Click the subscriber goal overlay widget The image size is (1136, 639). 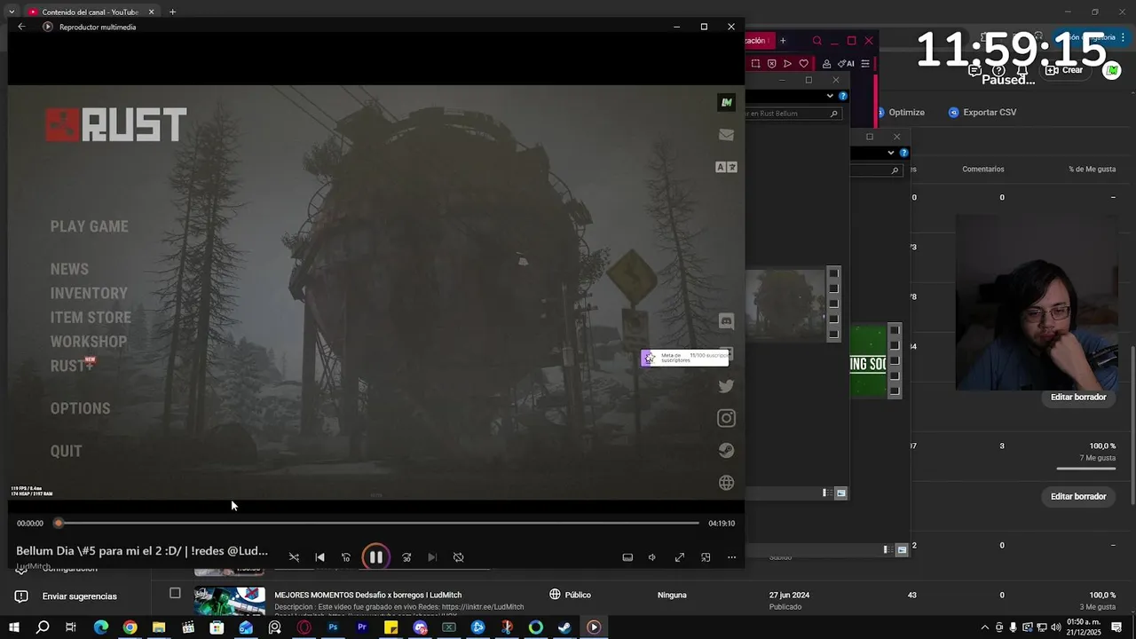685,358
